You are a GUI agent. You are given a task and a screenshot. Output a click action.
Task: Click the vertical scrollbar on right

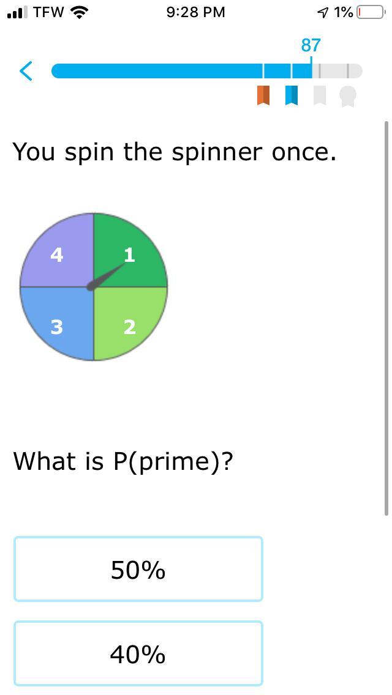[x=386, y=318]
